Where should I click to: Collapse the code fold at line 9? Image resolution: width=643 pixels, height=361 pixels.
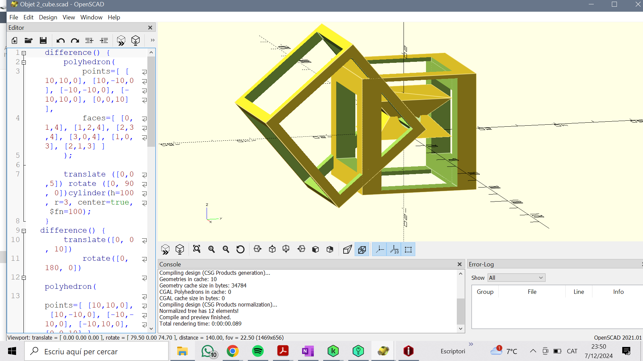tap(24, 231)
